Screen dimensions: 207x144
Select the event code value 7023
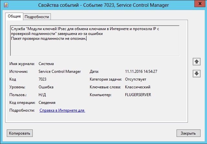[43, 79]
